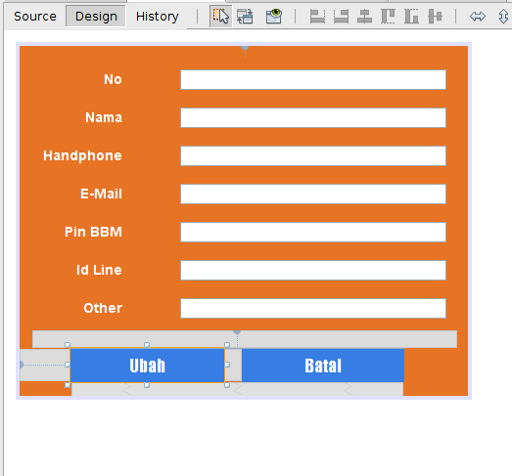Viewport: 512px width, 476px height.
Task: Toggle Selection Mode tool
Action: click(220, 17)
